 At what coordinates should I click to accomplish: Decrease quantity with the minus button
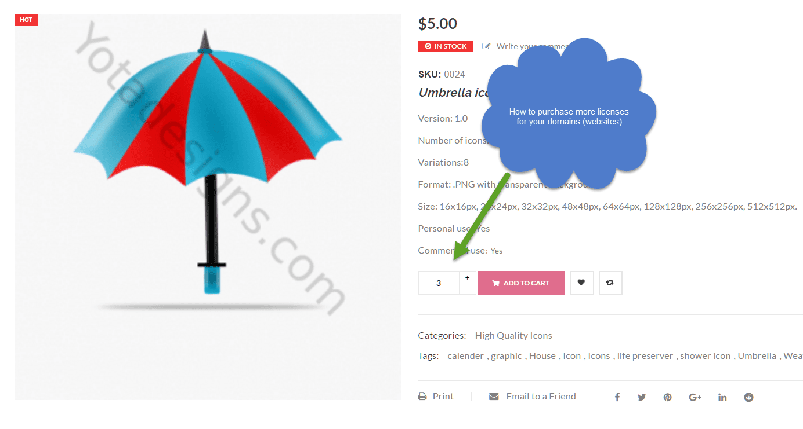tap(468, 289)
